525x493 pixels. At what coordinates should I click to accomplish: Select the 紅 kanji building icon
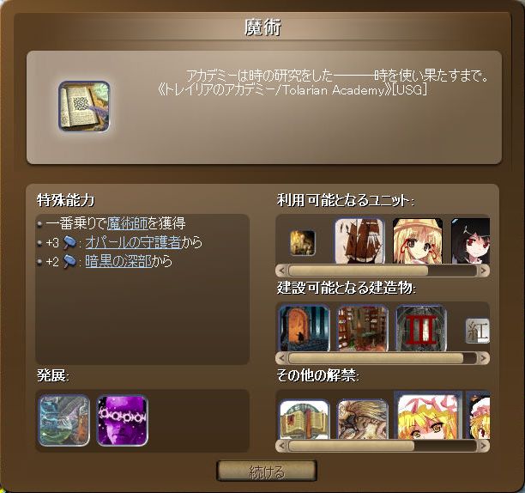(x=478, y=331)
